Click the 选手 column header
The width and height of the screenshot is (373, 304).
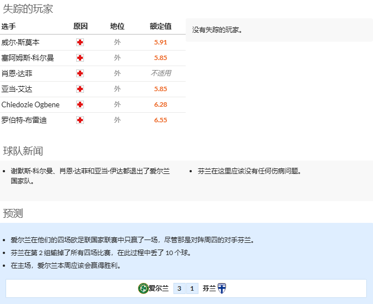pyautogui.click(x=9, y=27)
